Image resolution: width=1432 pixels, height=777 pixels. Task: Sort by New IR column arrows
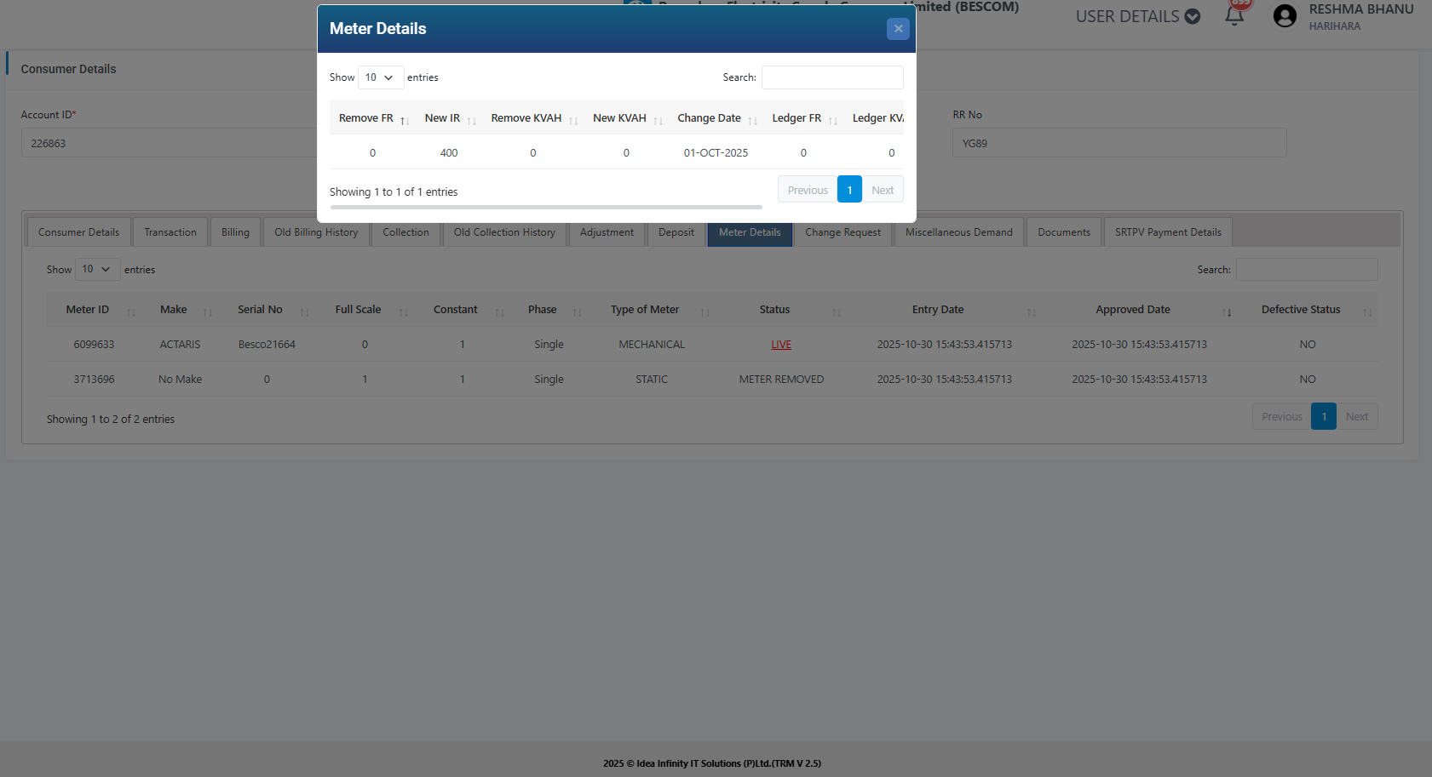click(471, 120)
